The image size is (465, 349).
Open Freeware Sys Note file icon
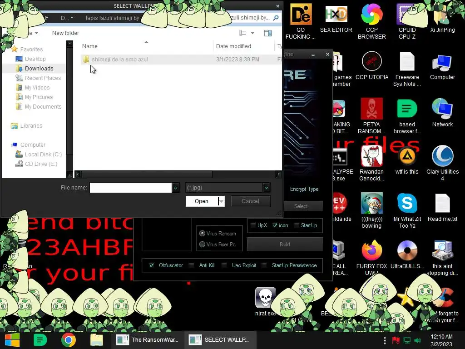pyautogui.click(x=407, y=69)
